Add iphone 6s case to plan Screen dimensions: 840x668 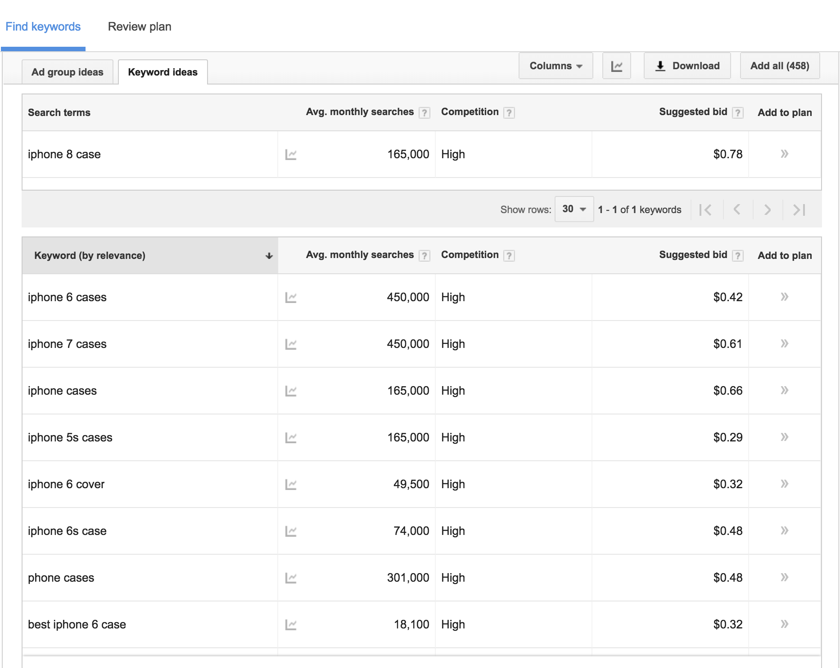784,530
